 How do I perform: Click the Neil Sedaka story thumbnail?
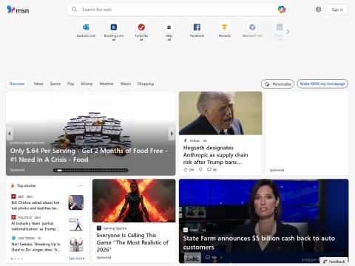(76, 245)
